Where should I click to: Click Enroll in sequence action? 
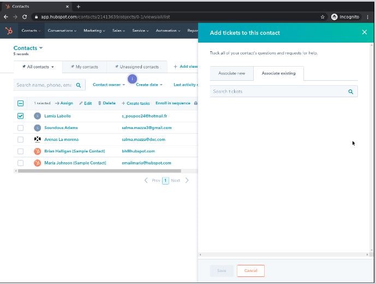173,103
